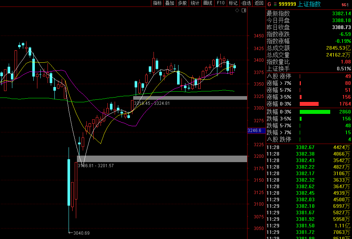Select the 3186.81 - 3201.57 gap zone bar
Screen dimensions: 352x239
pos(162,159)
